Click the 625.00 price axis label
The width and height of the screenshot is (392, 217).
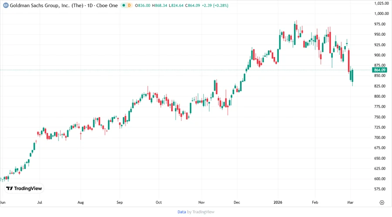click(379, 169)
